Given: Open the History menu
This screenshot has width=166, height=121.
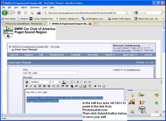Looking at the screenshot, I should point(24,7).
